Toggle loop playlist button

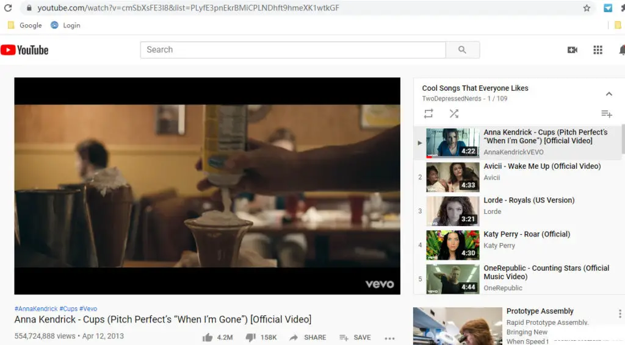428,114
